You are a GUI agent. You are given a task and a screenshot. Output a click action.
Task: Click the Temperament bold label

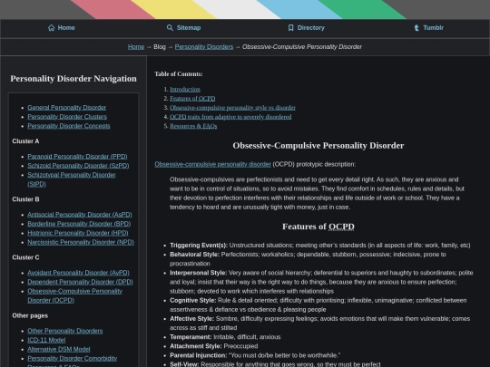[191, 337]
